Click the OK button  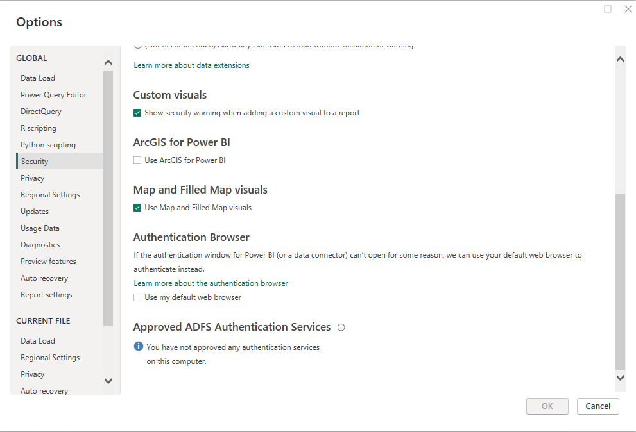coord(547,406)
